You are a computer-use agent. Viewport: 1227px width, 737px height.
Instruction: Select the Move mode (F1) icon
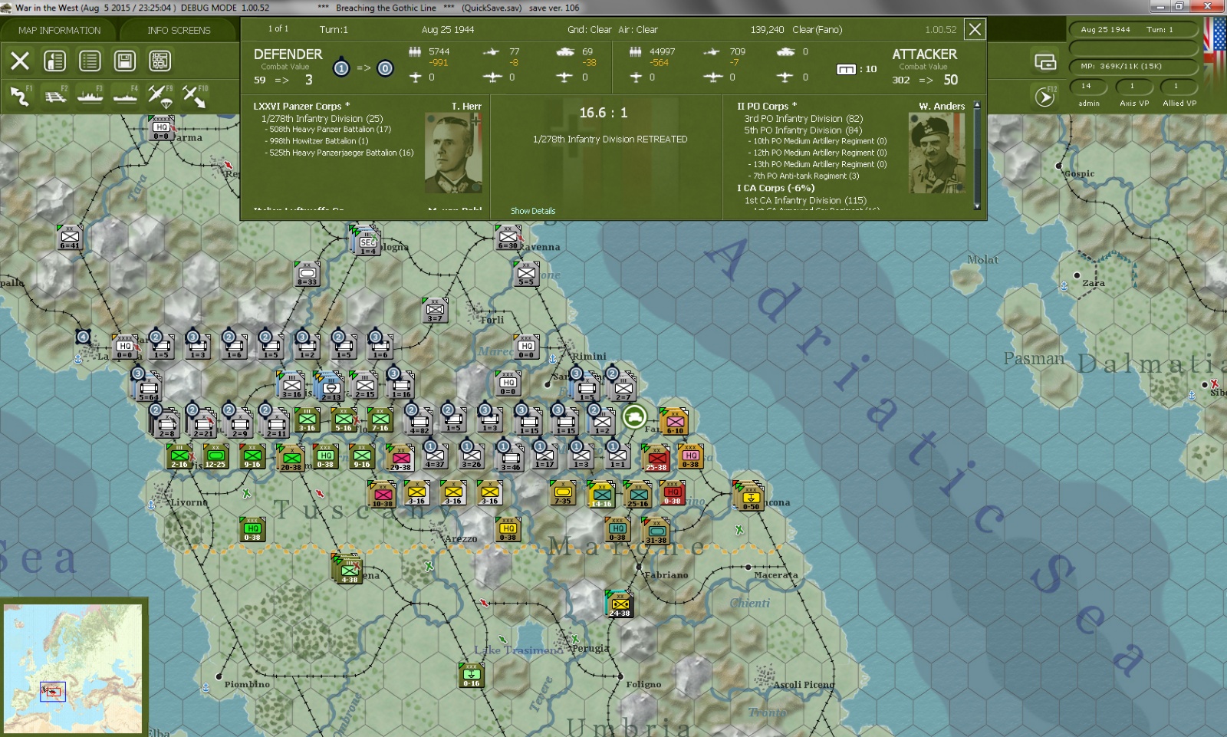tap(20, 97)
